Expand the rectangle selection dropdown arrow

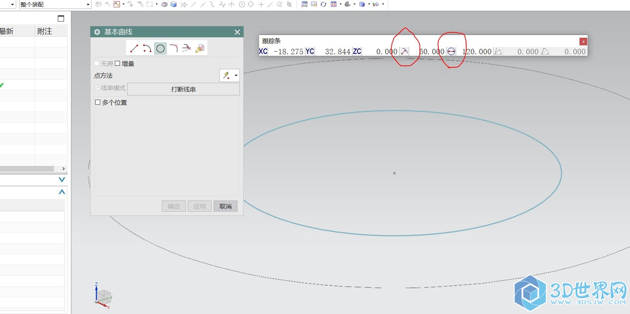point(157,4)
